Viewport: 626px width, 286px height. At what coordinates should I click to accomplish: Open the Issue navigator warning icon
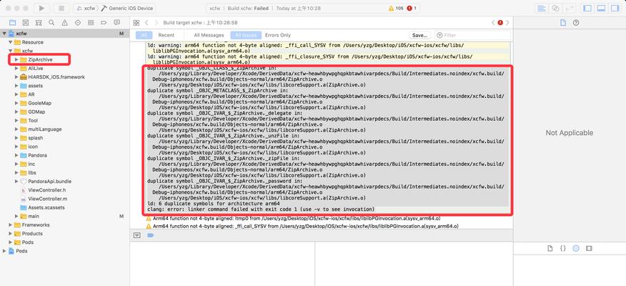click(x=65, y=23)
